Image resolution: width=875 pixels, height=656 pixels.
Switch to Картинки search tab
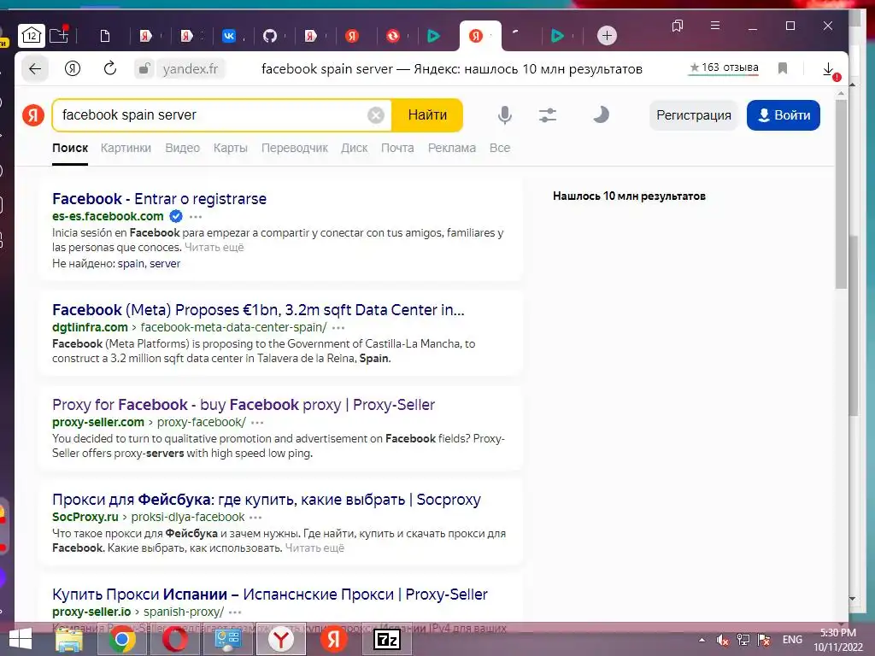(x=126, y=148)
